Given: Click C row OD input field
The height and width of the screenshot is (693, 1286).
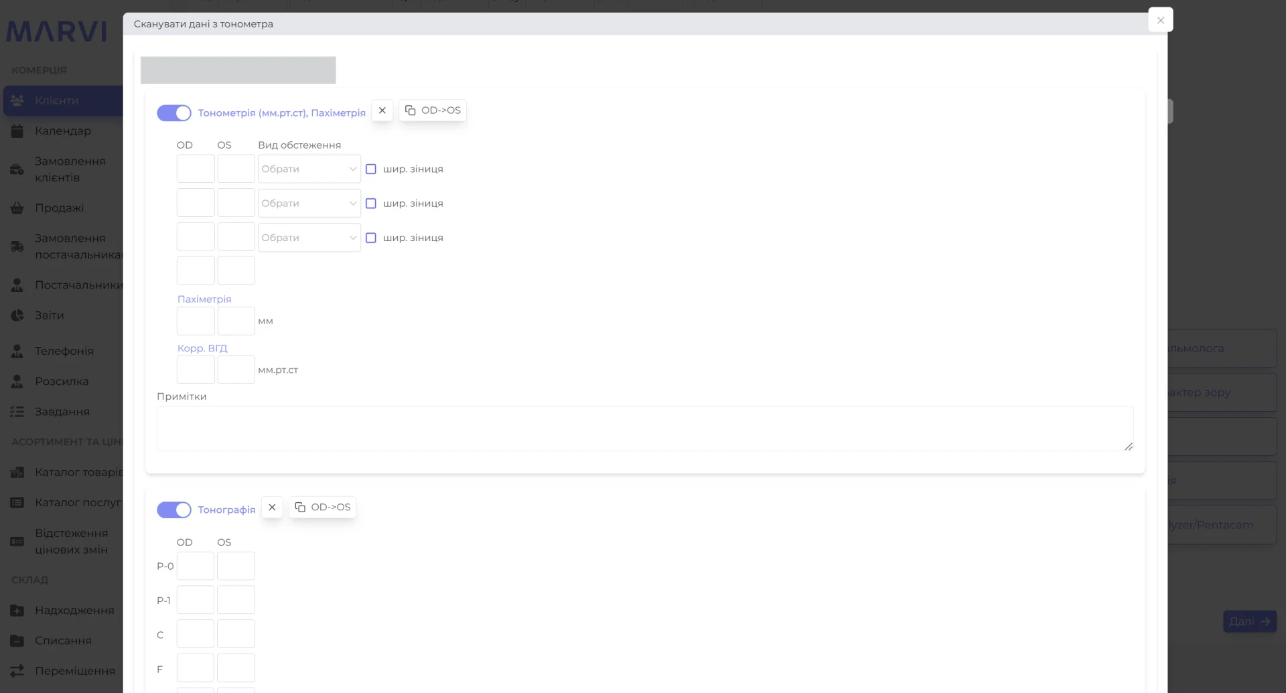Looking at the screenshot, I should [x=196, y=634].
